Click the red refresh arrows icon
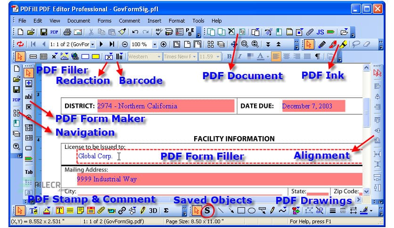This screenshot has width=394, height=228. (x=20, y=44)
